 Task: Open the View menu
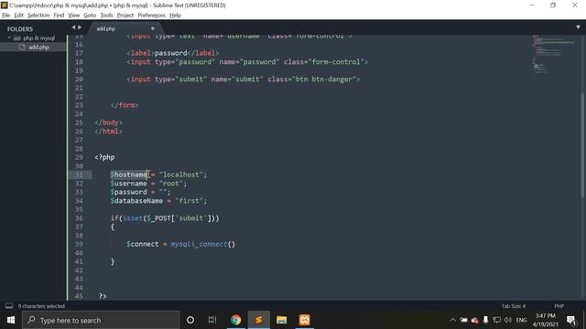73,16
